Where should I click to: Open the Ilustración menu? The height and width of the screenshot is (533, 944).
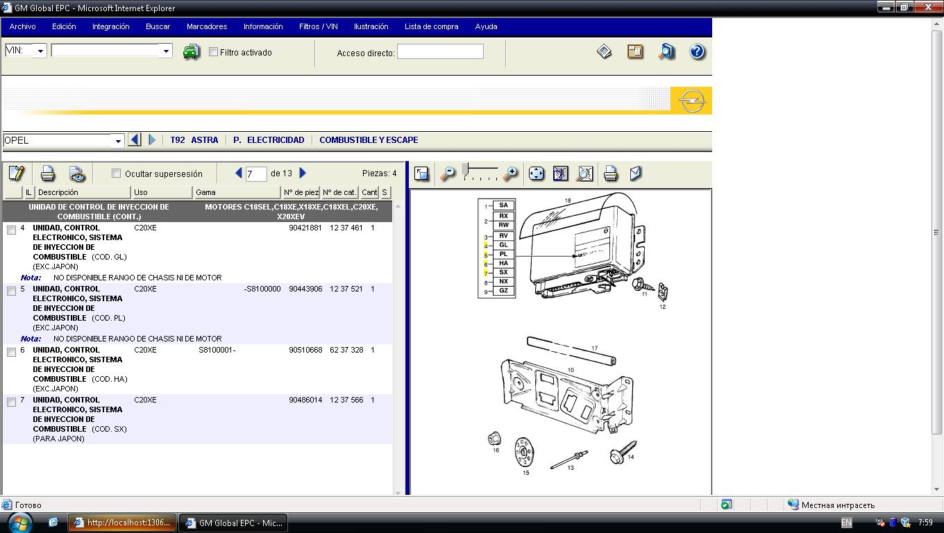[x=371, y=26]
